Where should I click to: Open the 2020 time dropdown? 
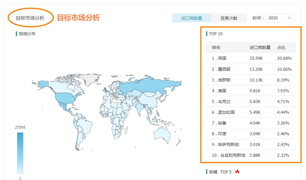[x=280, y=18]
